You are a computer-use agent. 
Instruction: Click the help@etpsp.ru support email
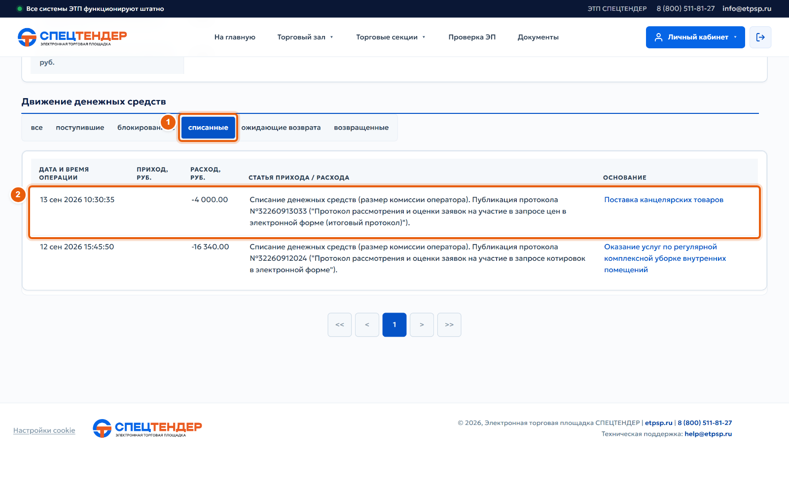[x=708, y=434]
